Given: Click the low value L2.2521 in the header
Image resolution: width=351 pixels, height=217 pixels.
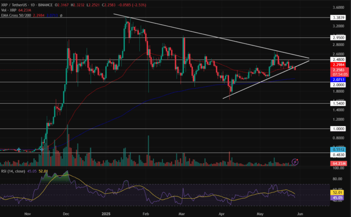Looking at the screenshot, I should click(x=93, y=5).
